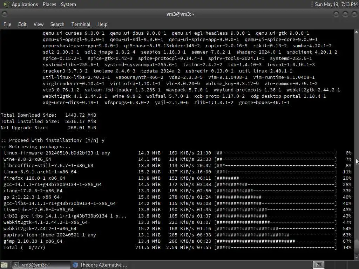This screenshot has width=359, height=269.
Task: Click the linux-6.9.1.arch1-1-x86_64 row
Action: [177, 172]
